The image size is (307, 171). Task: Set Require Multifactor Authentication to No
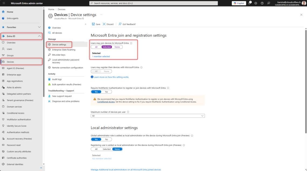pyautogui.click(x=107, y=92)
